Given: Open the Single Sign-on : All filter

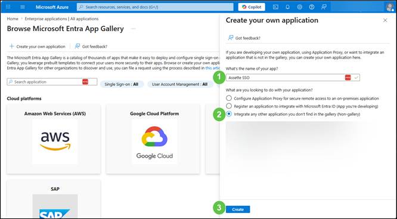Looking at the screenshot, I should (x=122, y=84).
